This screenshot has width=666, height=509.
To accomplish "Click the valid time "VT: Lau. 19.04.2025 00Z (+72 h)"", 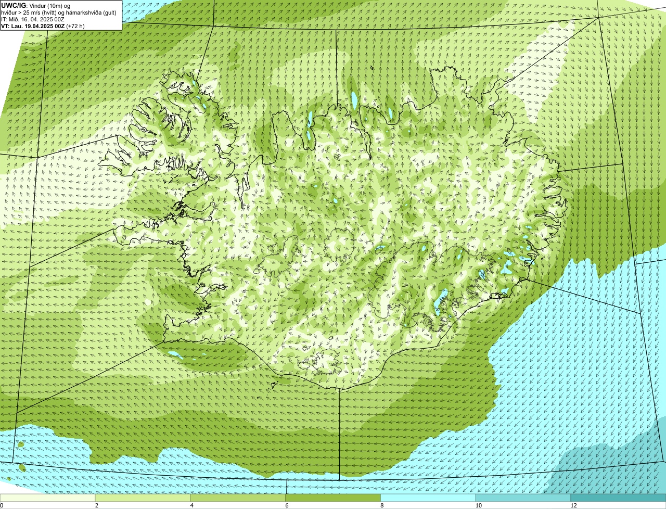I will [x=43, y=26].
